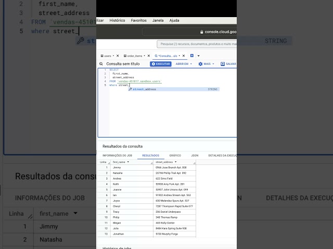333x249 pixels.
Task: Click address '443 Holly Center'
Action: tap(165, 223)
